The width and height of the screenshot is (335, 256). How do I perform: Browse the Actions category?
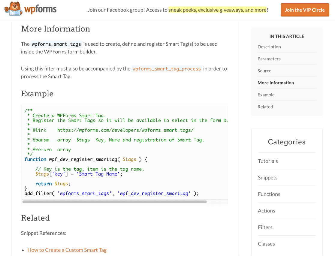266,211
